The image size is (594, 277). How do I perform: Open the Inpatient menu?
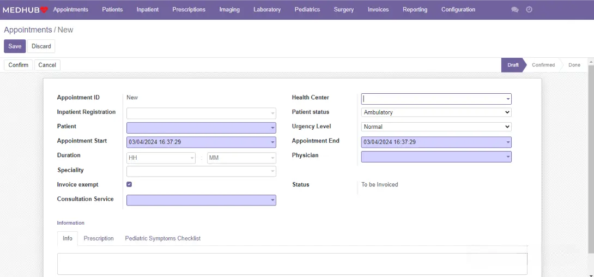click(x=148, y=9)
